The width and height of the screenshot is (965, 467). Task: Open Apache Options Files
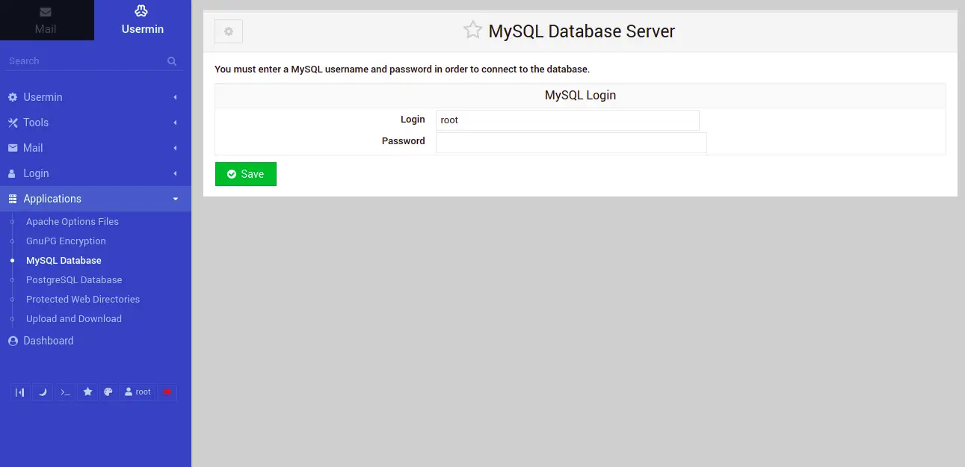[73, 222]
